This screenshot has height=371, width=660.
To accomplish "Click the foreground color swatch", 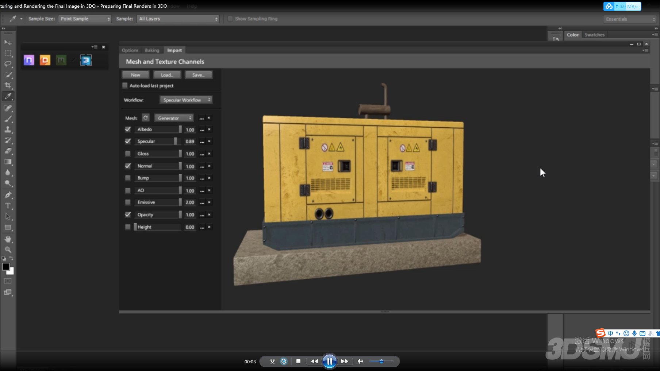I will tap(6, 267).
